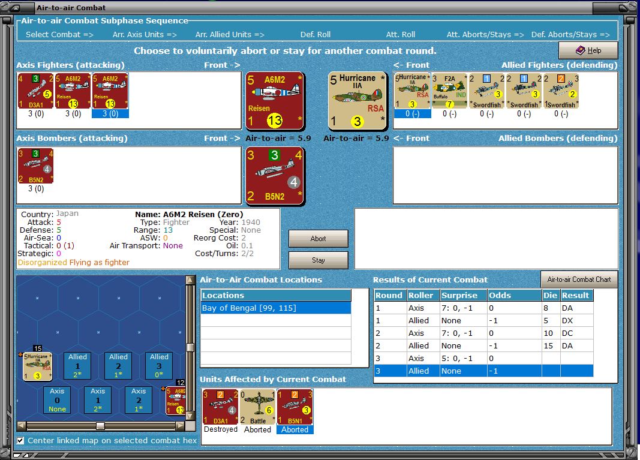
Task: Click the Surprise column header
Action: pyautogui.click(x=463, y=295)
